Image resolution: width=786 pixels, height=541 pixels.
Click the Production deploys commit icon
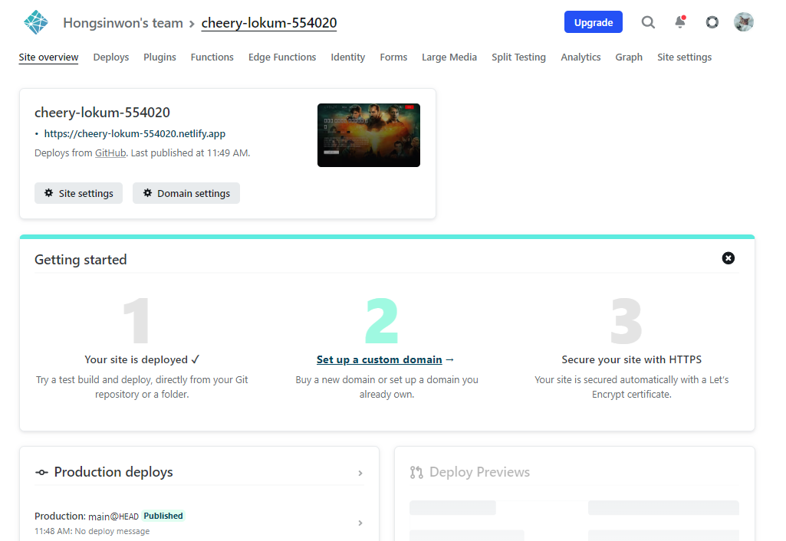41,472
